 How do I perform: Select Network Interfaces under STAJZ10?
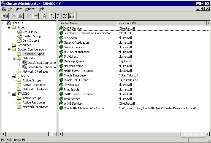(35, 107)
